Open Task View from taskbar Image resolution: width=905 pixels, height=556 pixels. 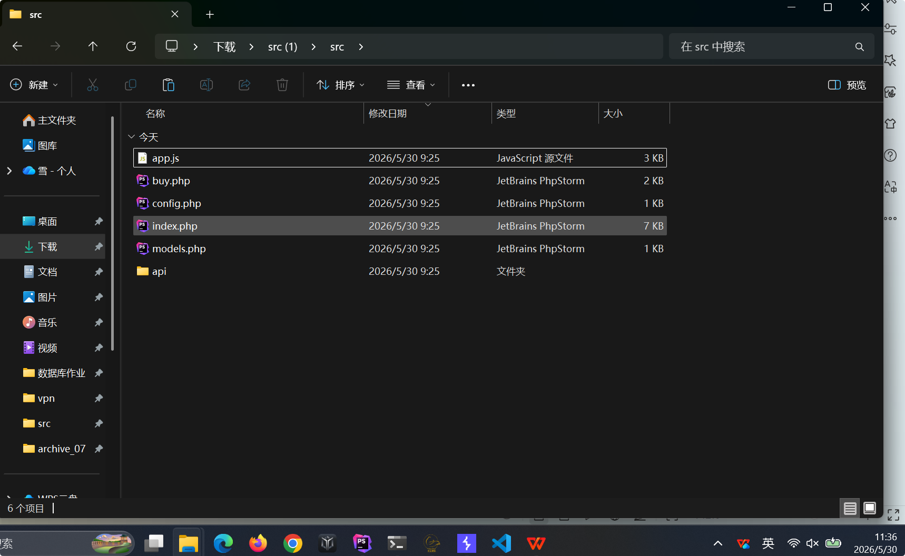(154, 543)
